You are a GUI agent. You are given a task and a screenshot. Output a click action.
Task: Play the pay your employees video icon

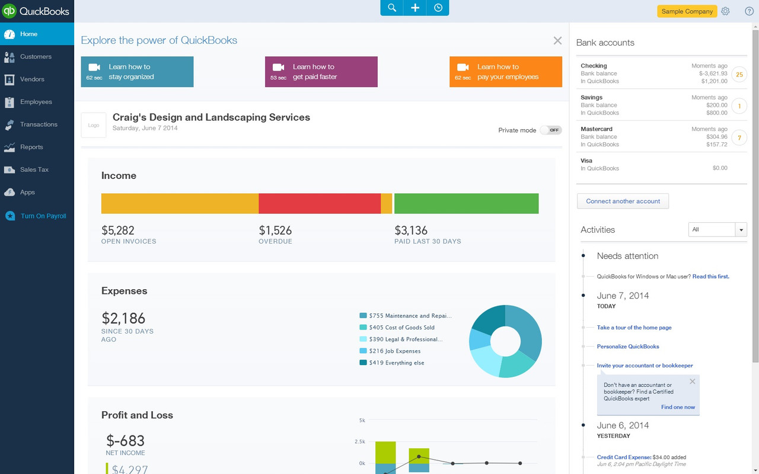click(463, 68)
